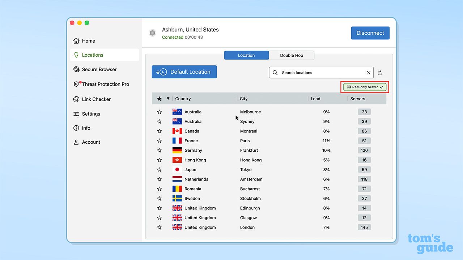Toggle the RAM only Server filter
Screen dimensions: 463x260
(365, 87)
